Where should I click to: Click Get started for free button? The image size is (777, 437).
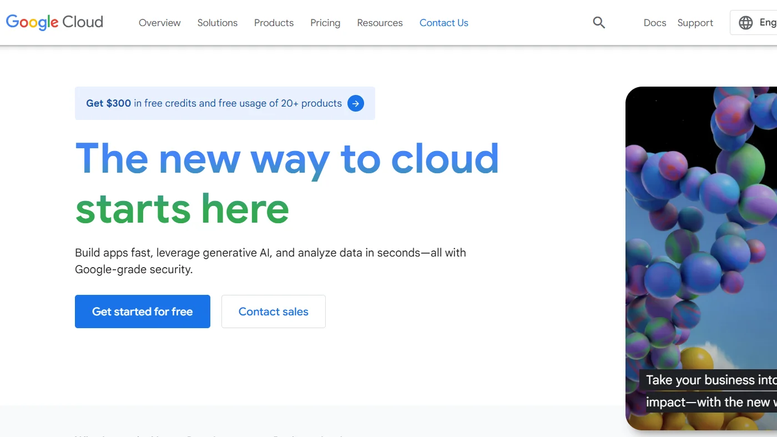(143, 312)
